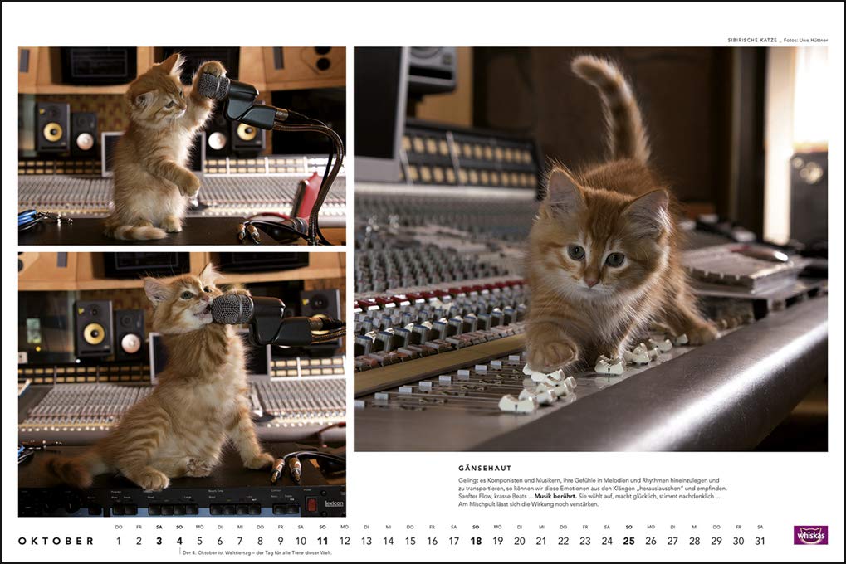
Task: Select bold date 4 in the calendar row
Action: [x=179, y=541]
